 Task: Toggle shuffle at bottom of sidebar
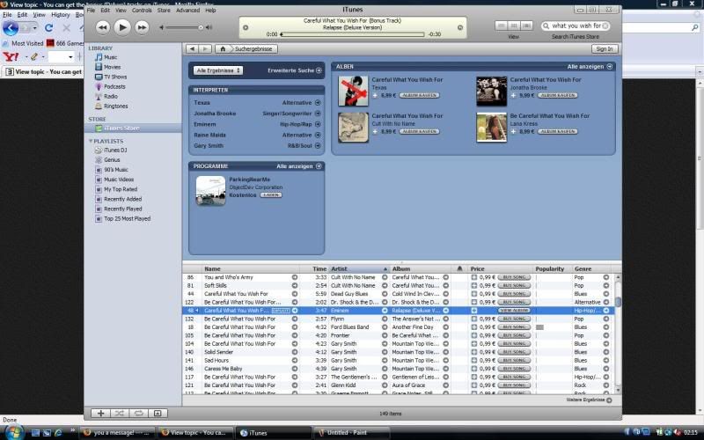click(120, 413)
